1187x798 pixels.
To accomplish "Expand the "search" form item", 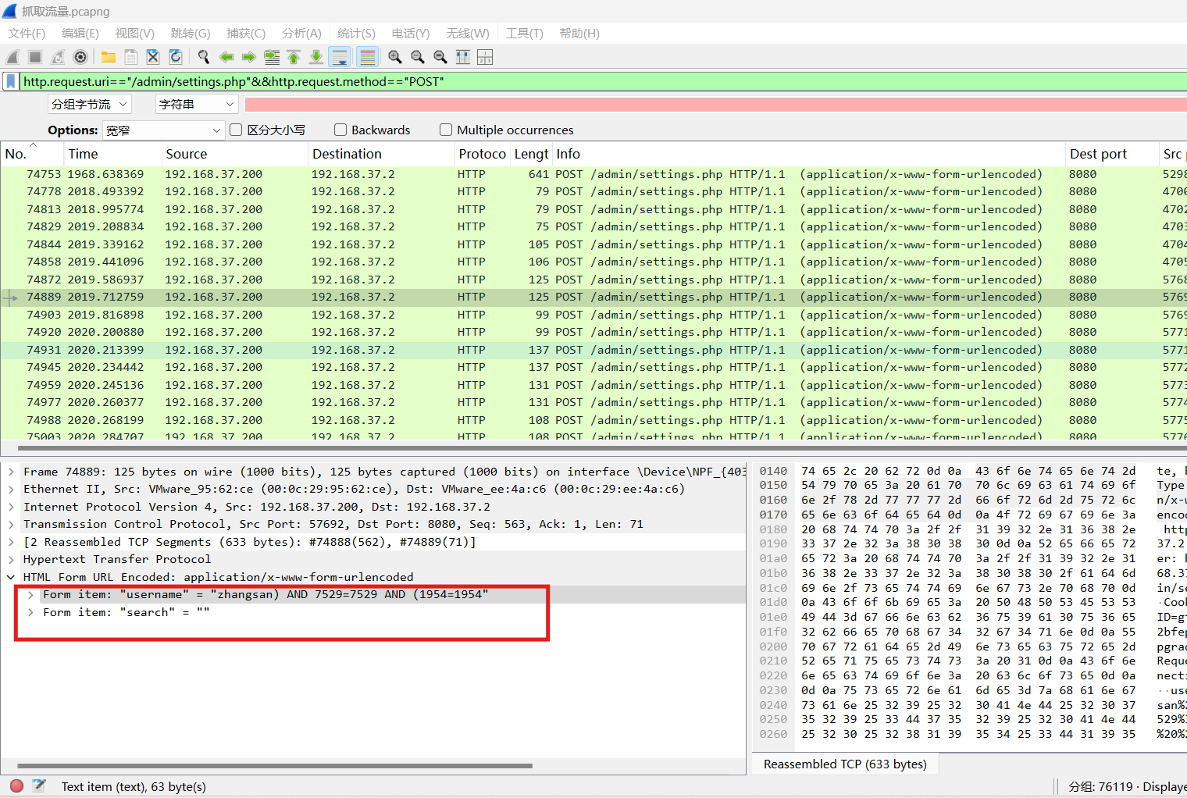I will [30, 612].
